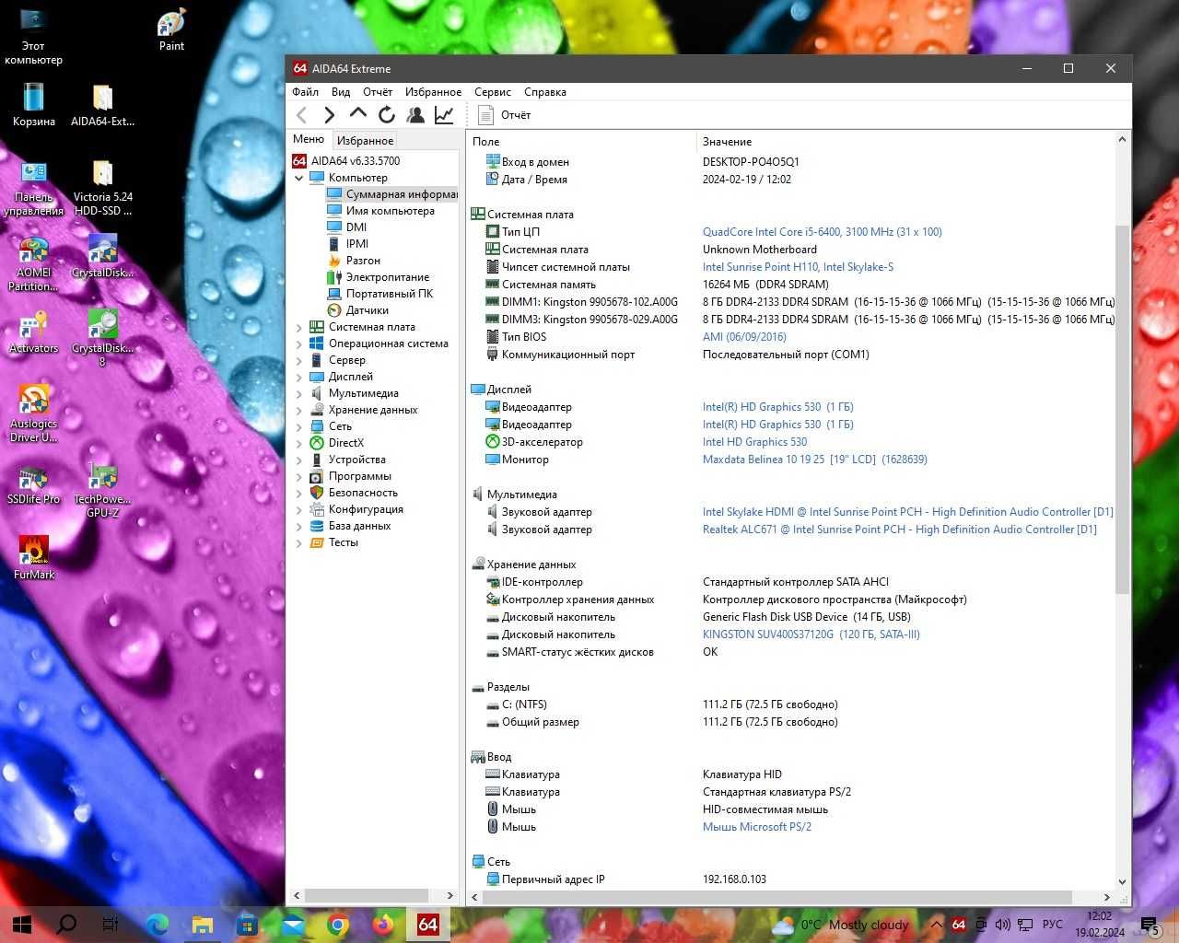Viewport: 1179px width, 943px height.
Task: Open the Файл menu
Action: pos(305,92)
